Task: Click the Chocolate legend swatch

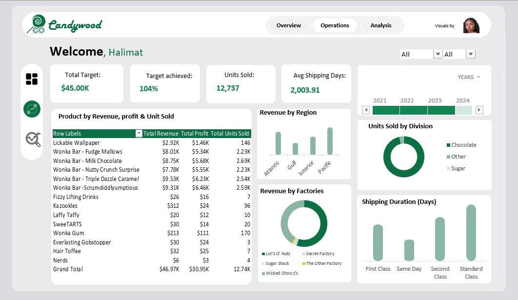Action: (448, 145)
